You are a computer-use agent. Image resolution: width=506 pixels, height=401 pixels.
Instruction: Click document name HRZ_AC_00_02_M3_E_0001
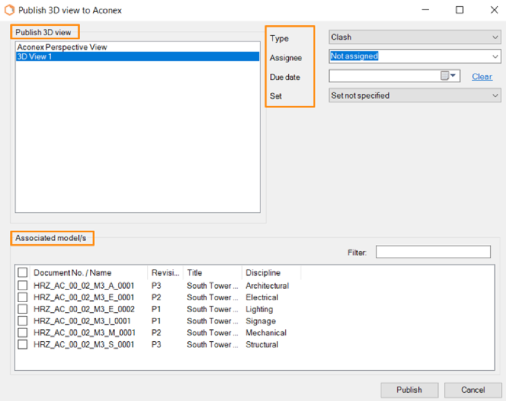tap(84, 297)
